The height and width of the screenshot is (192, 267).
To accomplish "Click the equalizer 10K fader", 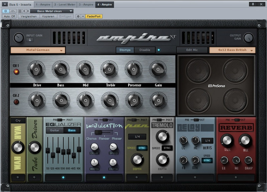I will point(79,149).
